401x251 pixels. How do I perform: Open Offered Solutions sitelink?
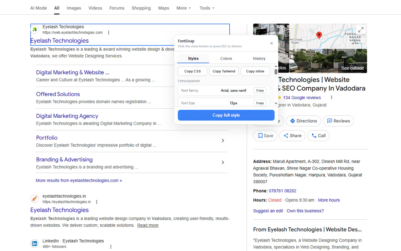point(58,94)
